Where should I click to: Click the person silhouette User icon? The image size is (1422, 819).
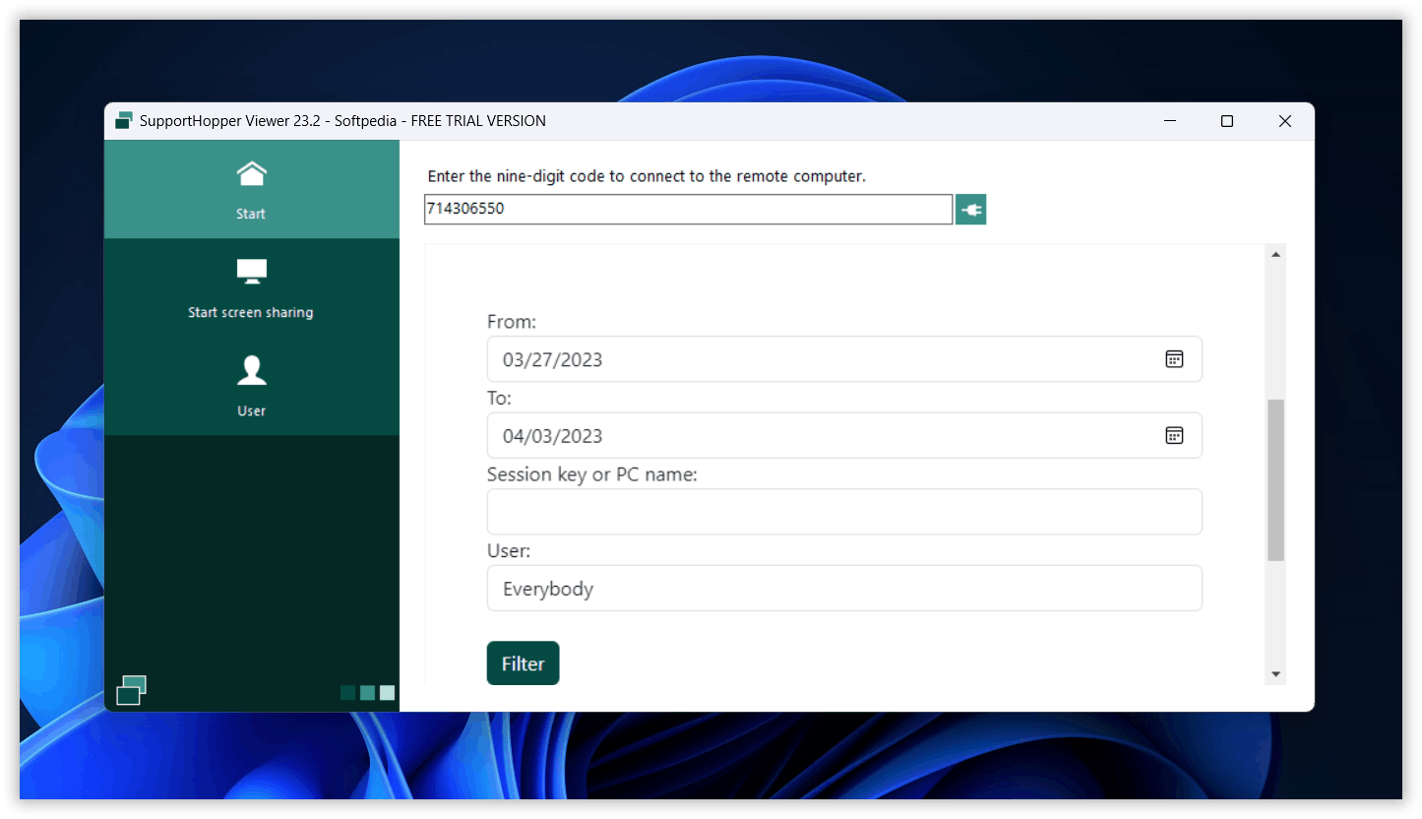pos(252,370)
